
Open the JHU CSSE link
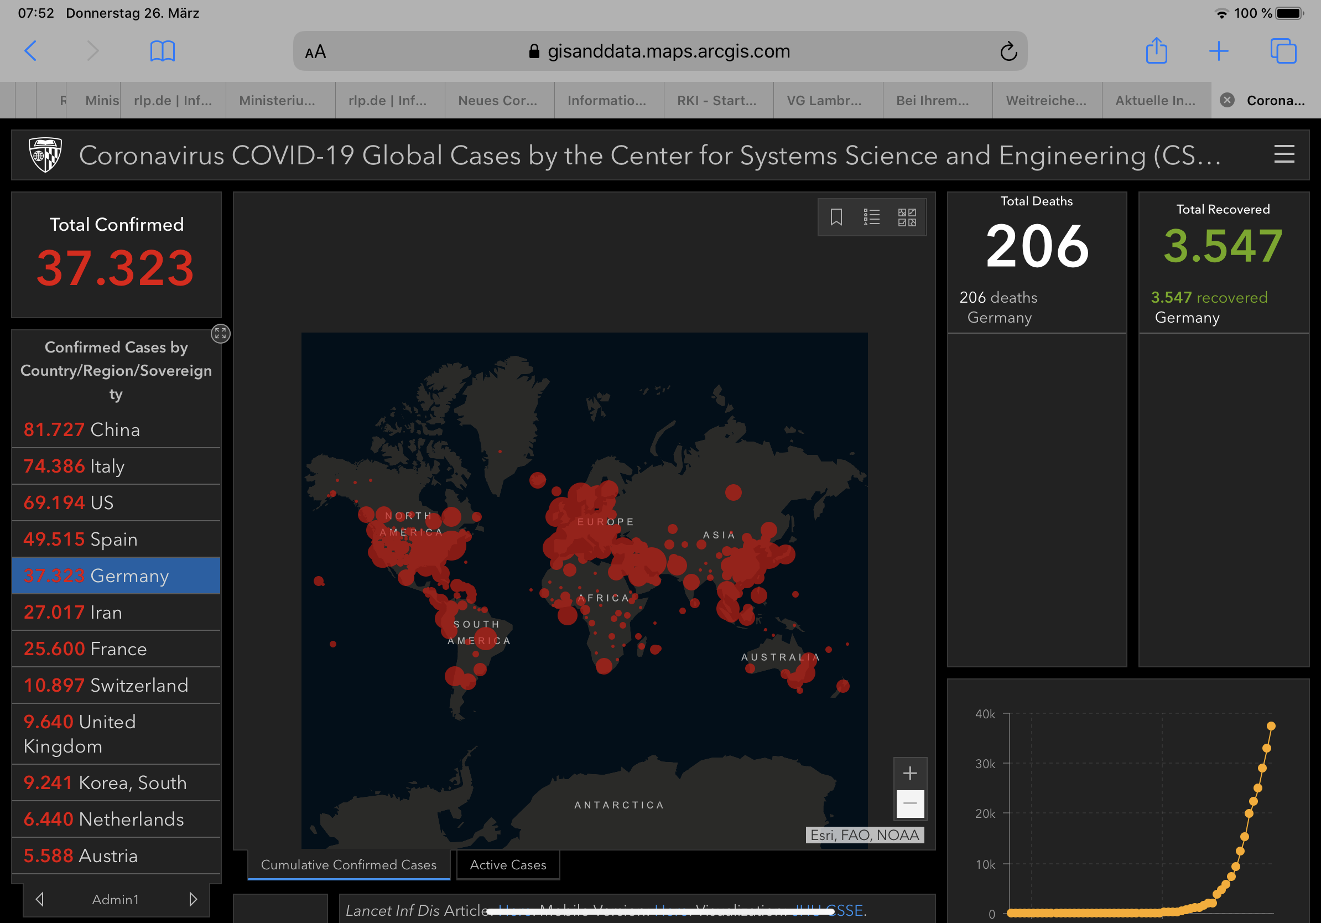828,910
